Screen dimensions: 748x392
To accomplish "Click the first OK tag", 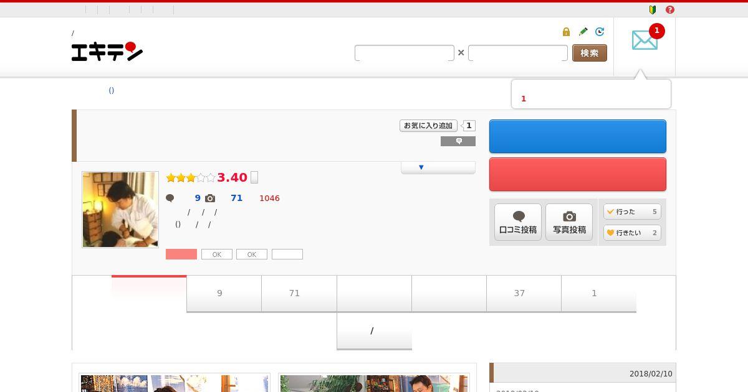I will coord(217,254).
